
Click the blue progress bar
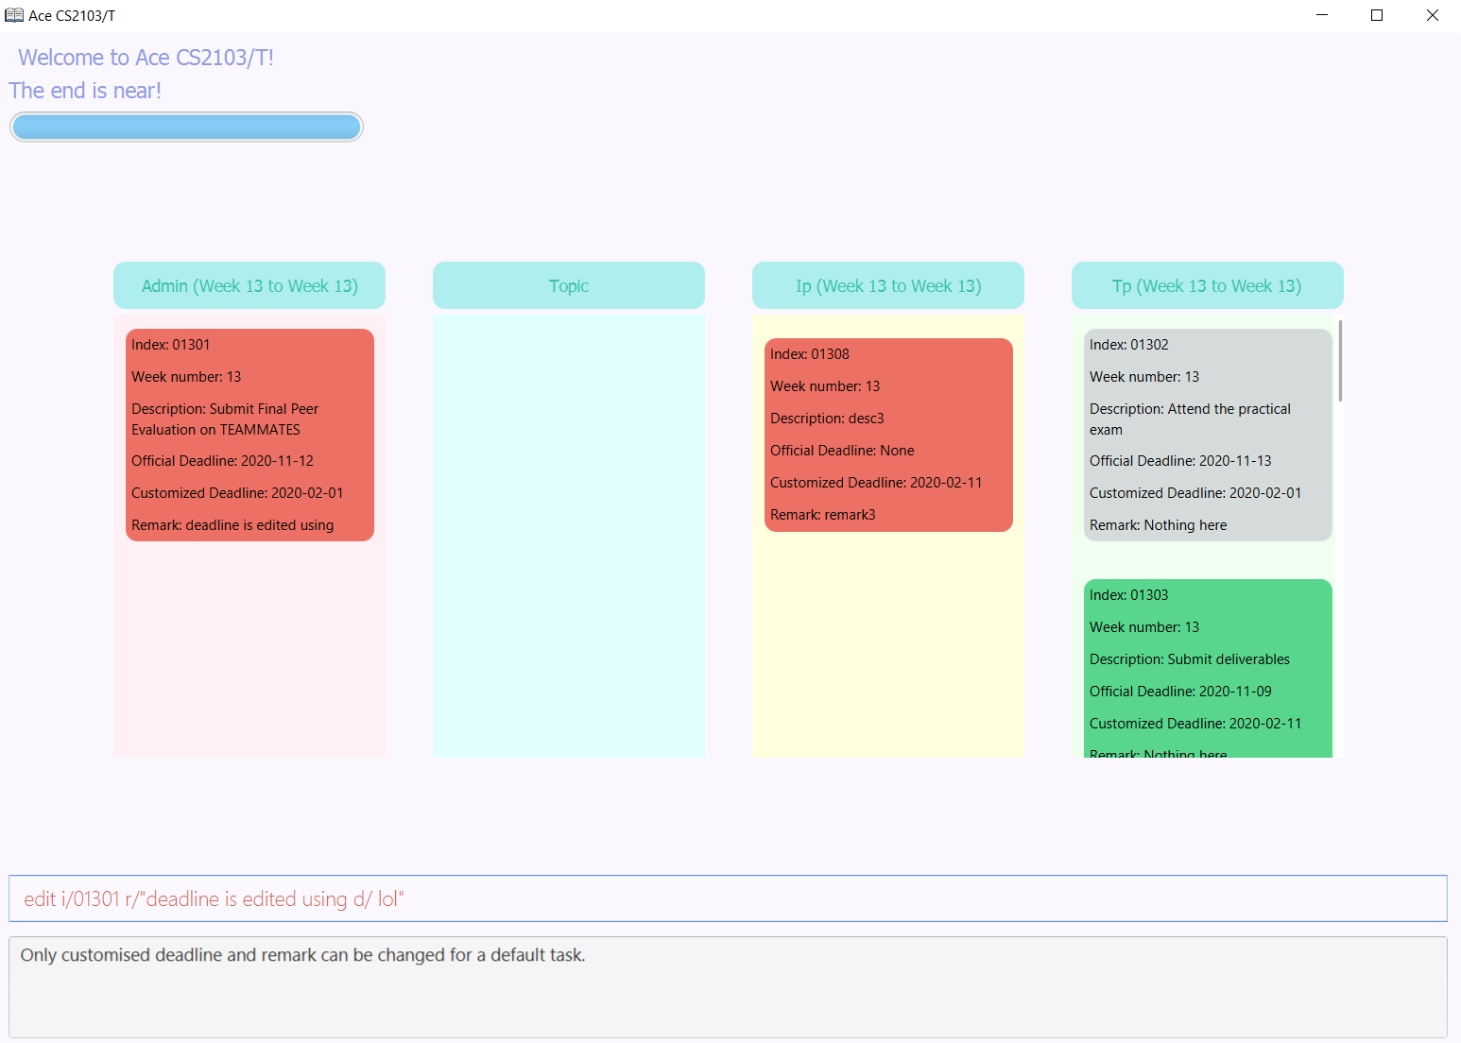tap(186, 127)
